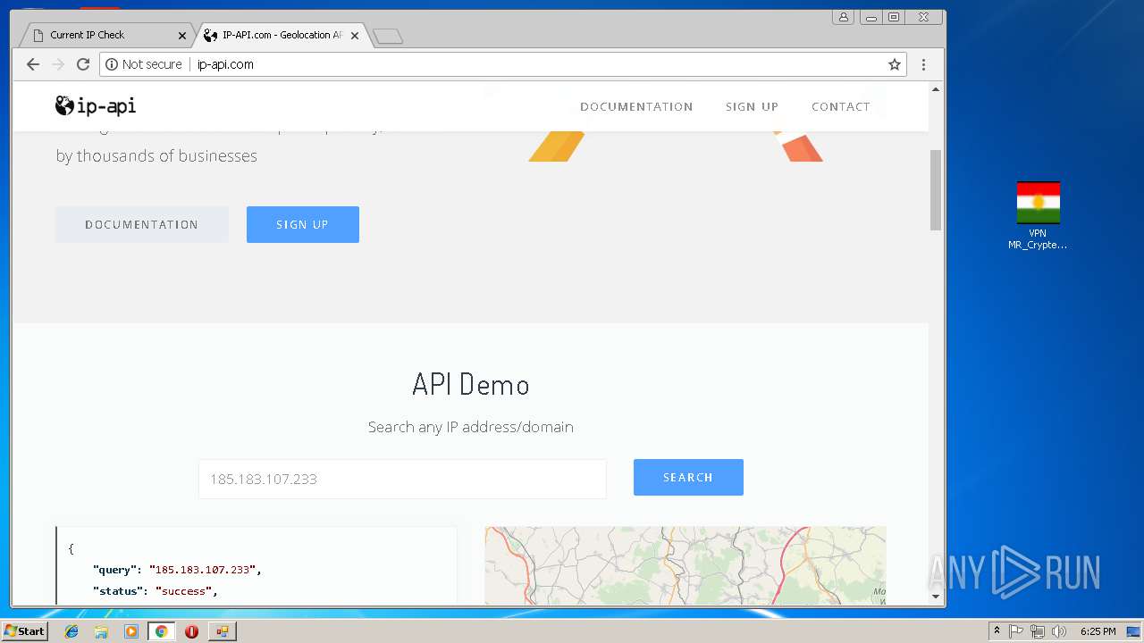
Task: Click the Show desktop button
Action: (1133, 631)
